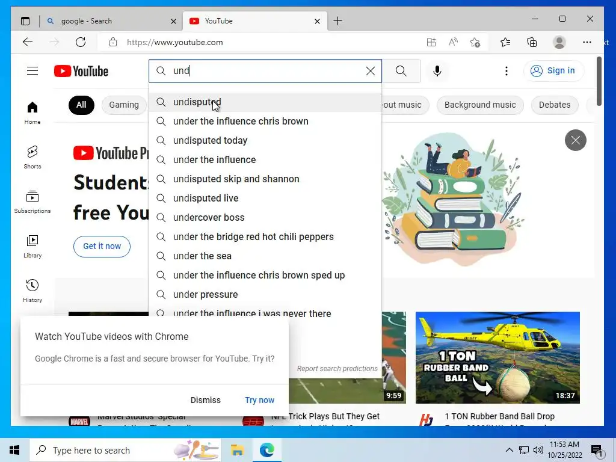Choose the 'undisputed' suggestion
The image size is (616, 462).
(x=265, y=102)
